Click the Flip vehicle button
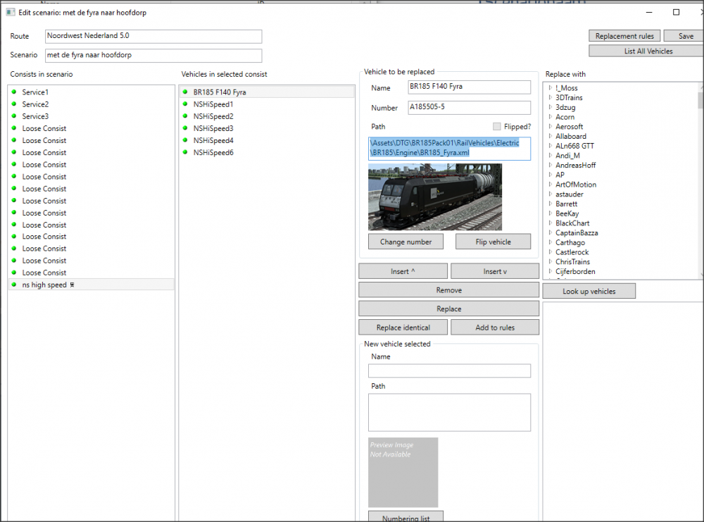Screen dimensions: 704x522 point(493,242)
